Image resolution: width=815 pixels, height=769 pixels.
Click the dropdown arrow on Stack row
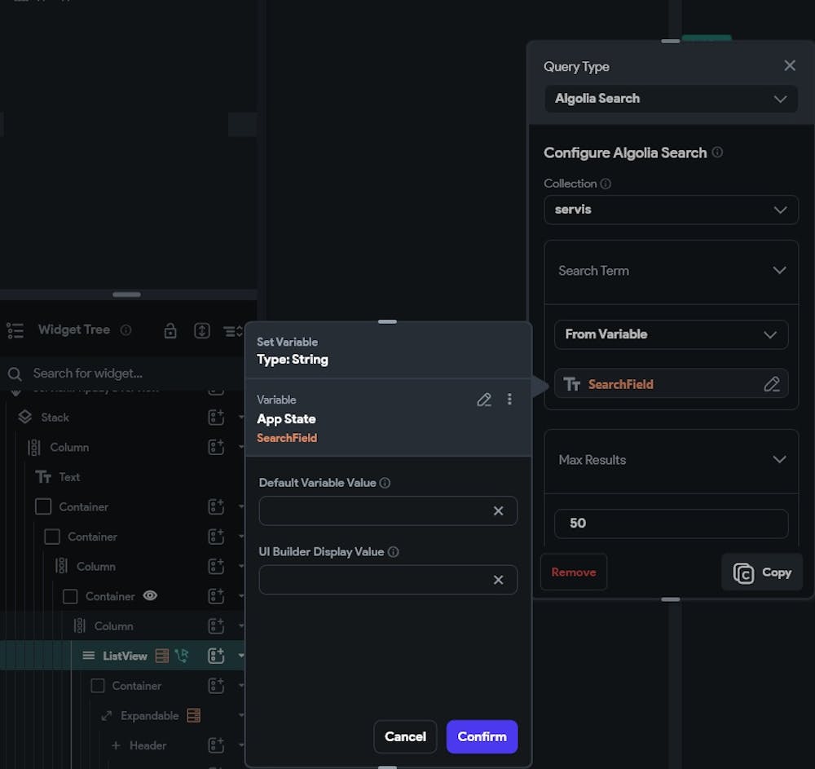(240, 417)
